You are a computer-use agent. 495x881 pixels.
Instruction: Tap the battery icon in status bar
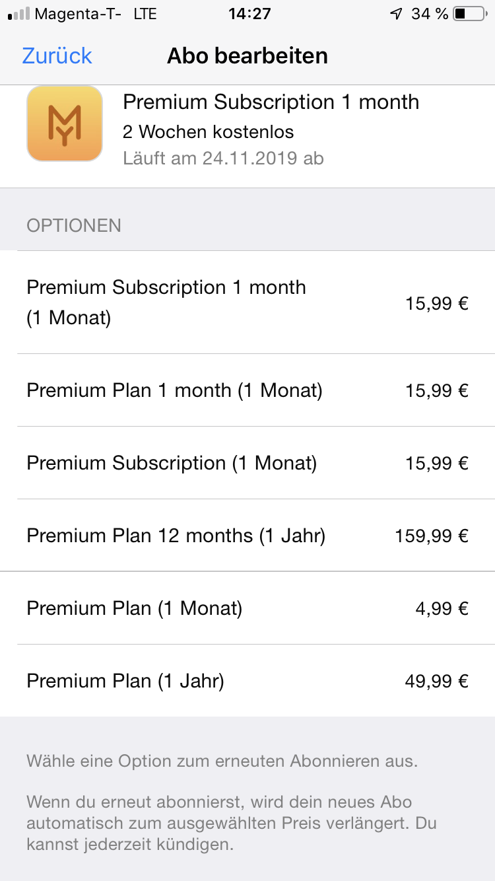pos(469,13)
